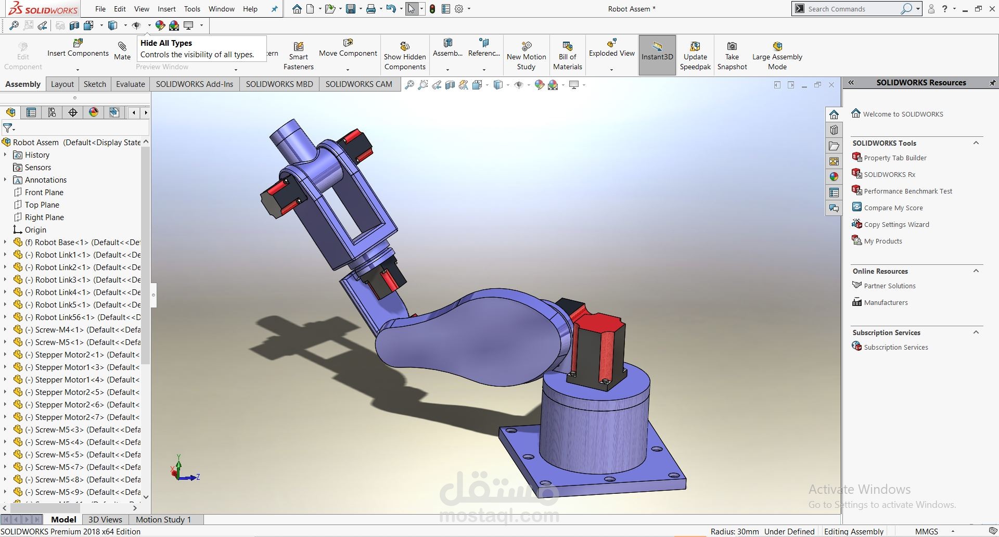Click Manufacturers link
This screenshot has height=537, width=999.
click(886, 302)
